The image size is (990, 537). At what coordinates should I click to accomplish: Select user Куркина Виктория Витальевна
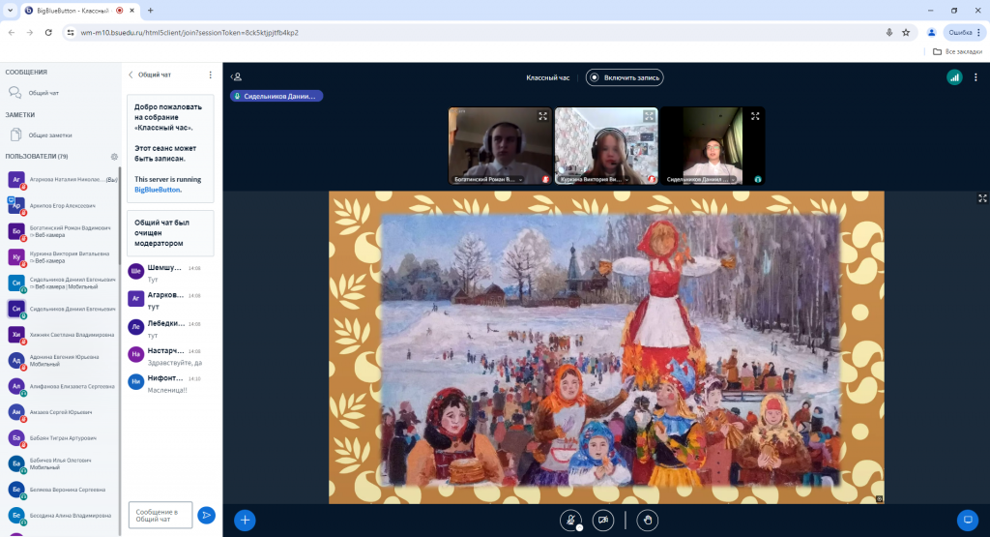click(61, 257)
